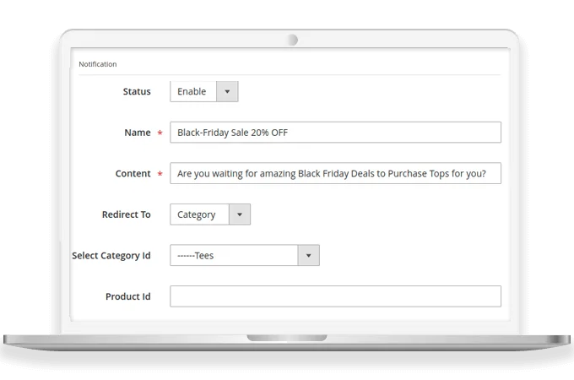Click the arrow button of the Status select

coord(227,91)
